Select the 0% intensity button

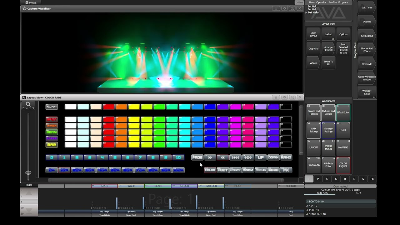52,170
